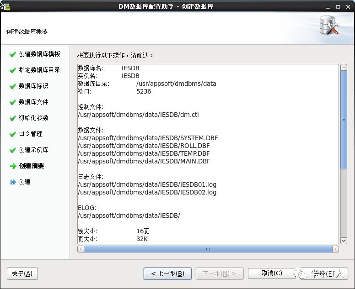
Task: Click the blue double-arrow beside 创建
Action: point(13,182)
